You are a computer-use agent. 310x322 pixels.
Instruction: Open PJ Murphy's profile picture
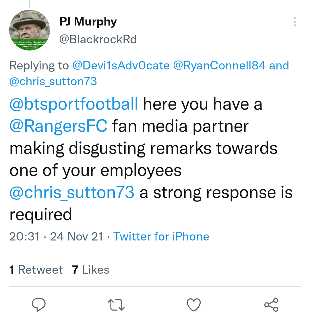tap(30, 30)
